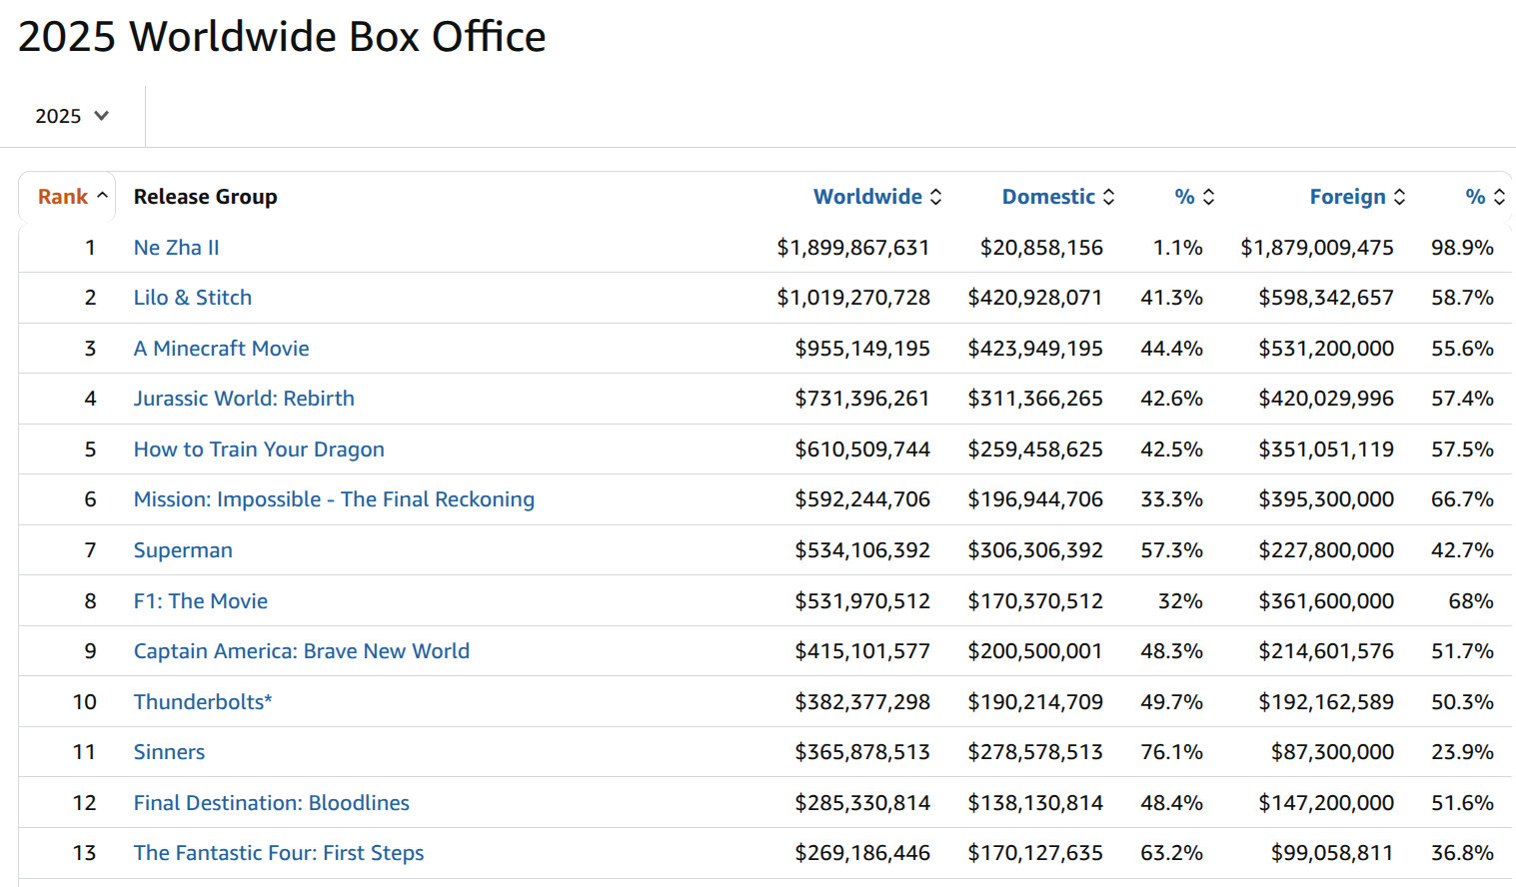View The Fantastic Four: First Steps
This screenshot has height=887, width=1516.
[x=279, y=853]
